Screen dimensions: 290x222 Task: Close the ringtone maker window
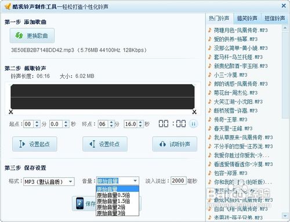coord(284,6)
